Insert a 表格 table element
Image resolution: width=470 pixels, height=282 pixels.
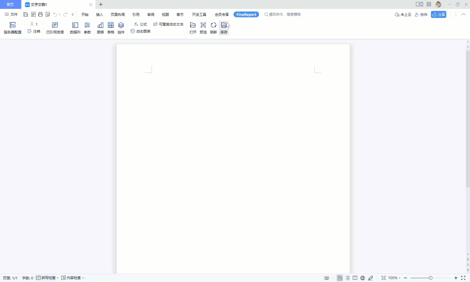coord(111,28)
